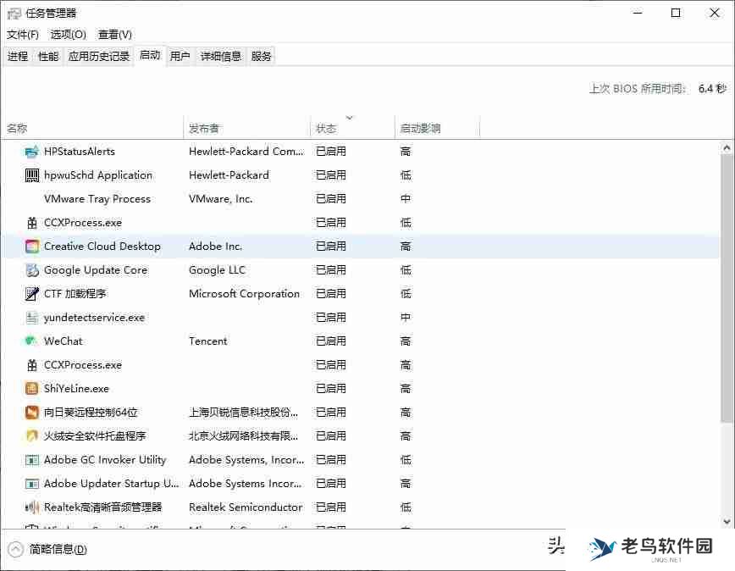The height and width of the screenshot is (571, 735).
Task: Click the Adobe Updater Startup Utility icon
Action: [31, 484]
